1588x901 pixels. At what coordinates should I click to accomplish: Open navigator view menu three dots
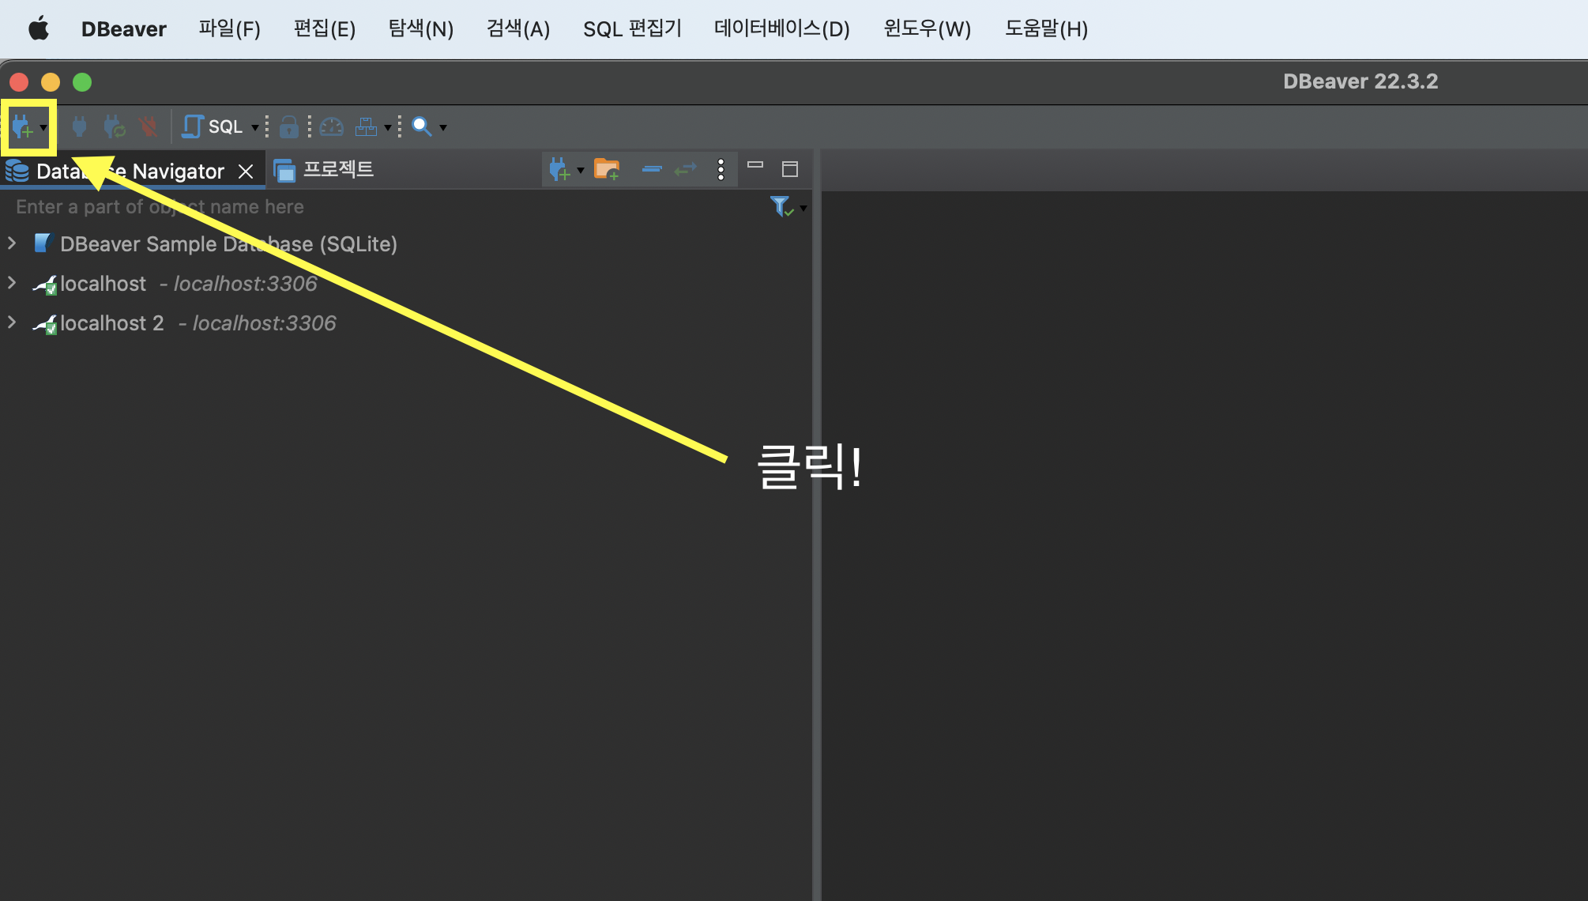(721, 169)
